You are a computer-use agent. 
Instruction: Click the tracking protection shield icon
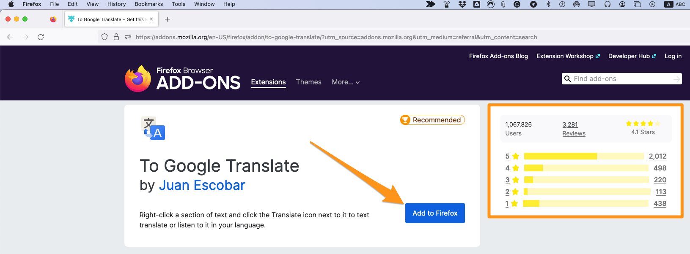tap(104, 37)
